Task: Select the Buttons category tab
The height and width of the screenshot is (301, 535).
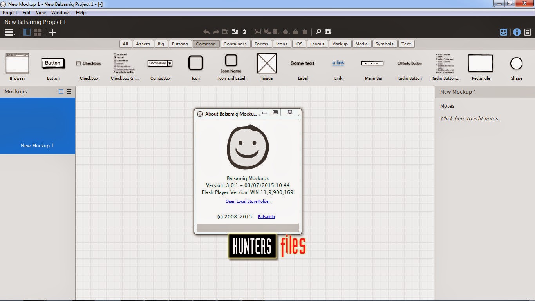Action: 180,44
